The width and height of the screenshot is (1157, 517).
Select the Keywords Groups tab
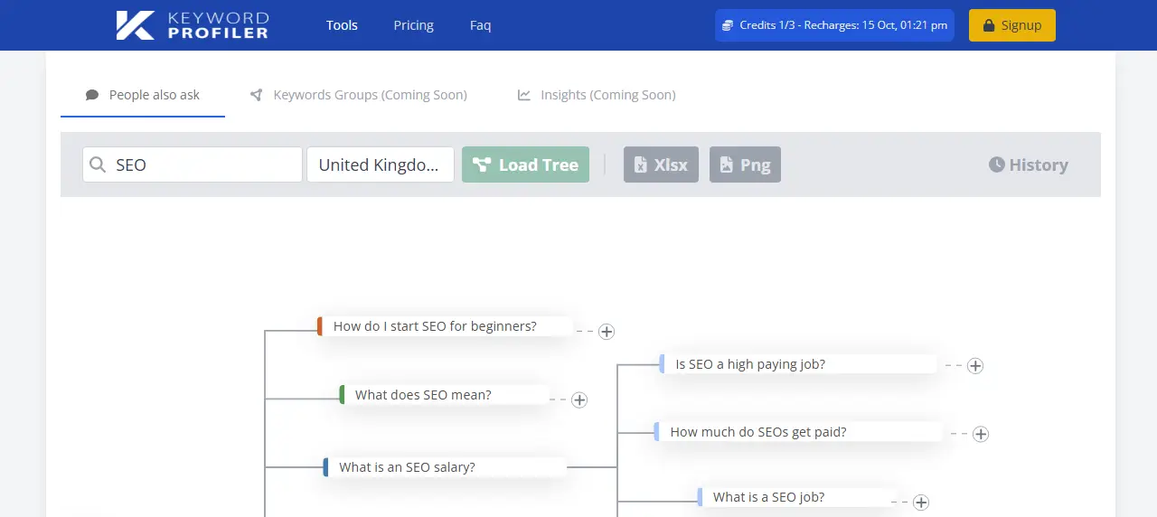(359, 95)
